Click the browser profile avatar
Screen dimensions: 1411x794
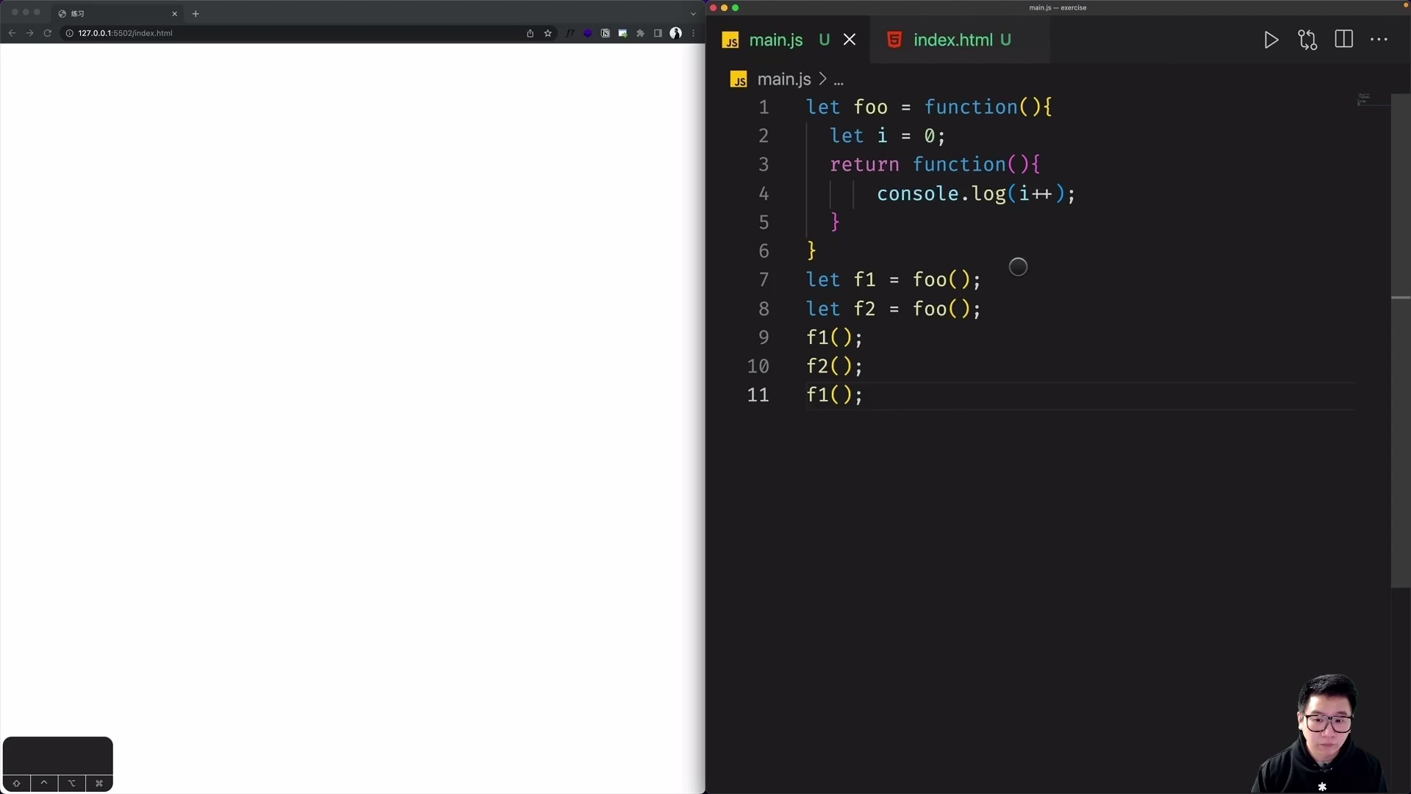[676, 33]
